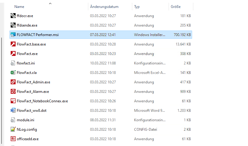The width and height of the screenshot is (248, 146).
Task: Select the file name flowfact.ini
Action: [26, 63]
